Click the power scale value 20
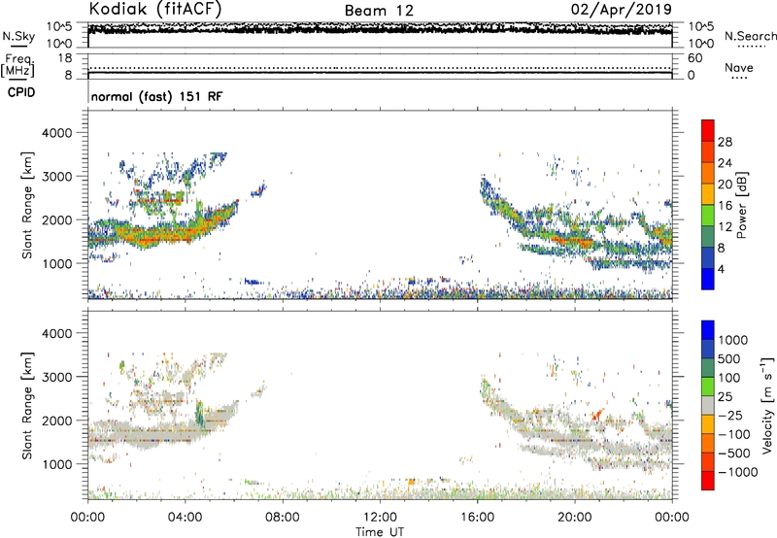The height and width of the screenshot is (538, 777). point(725,185)
